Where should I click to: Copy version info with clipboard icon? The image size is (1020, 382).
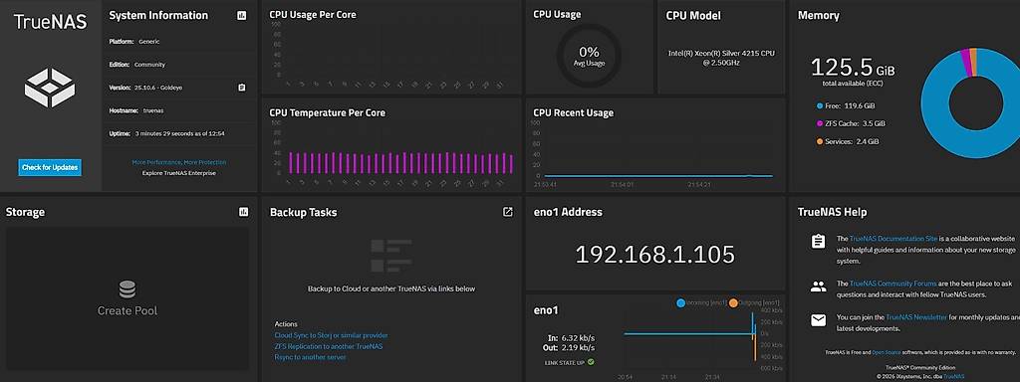pos(242,88)
